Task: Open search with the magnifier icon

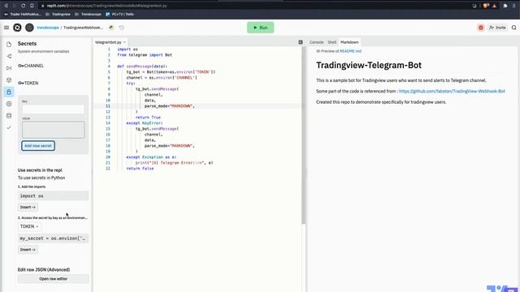Action: [x=514, y=28]
